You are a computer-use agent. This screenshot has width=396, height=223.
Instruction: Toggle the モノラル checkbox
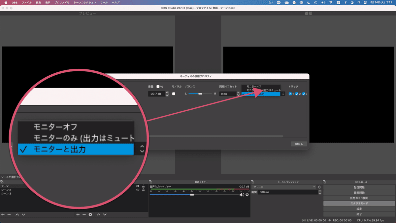(174, 94)
